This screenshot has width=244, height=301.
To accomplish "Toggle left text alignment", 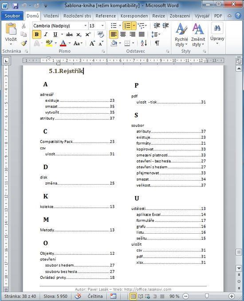I will (x=114, y=35).
